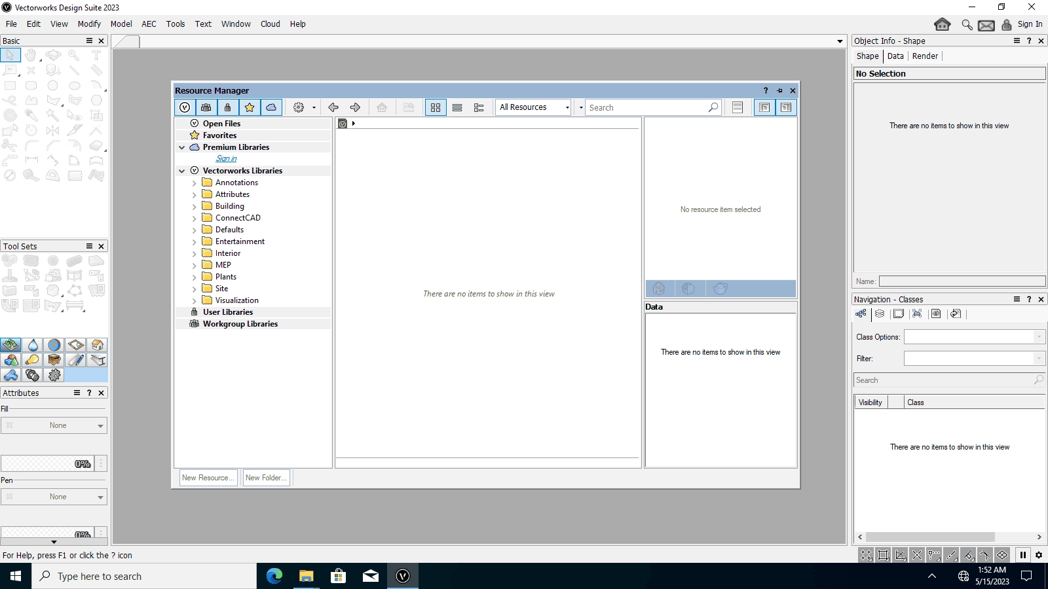Select the User Libraries entry
1048x589 pixels.
[227, 312]
